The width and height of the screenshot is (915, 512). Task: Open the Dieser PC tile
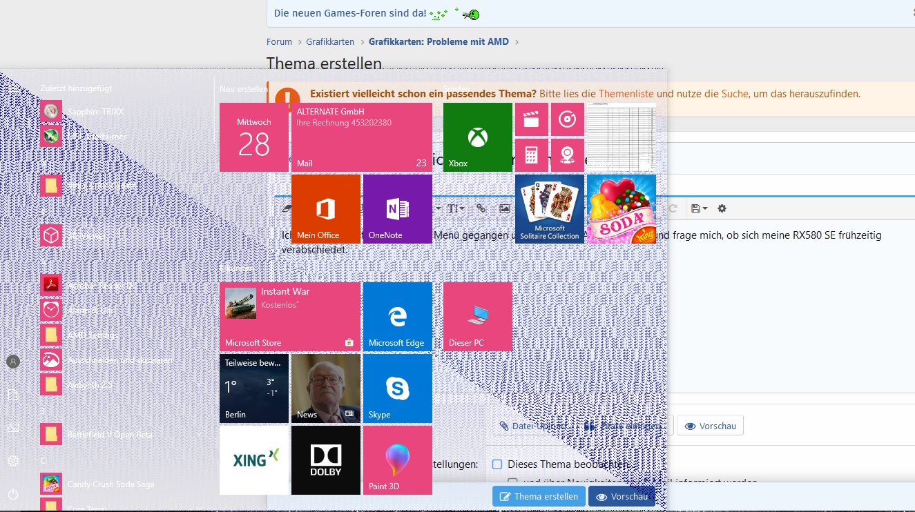pyautogui.click(x=478, y=317)
